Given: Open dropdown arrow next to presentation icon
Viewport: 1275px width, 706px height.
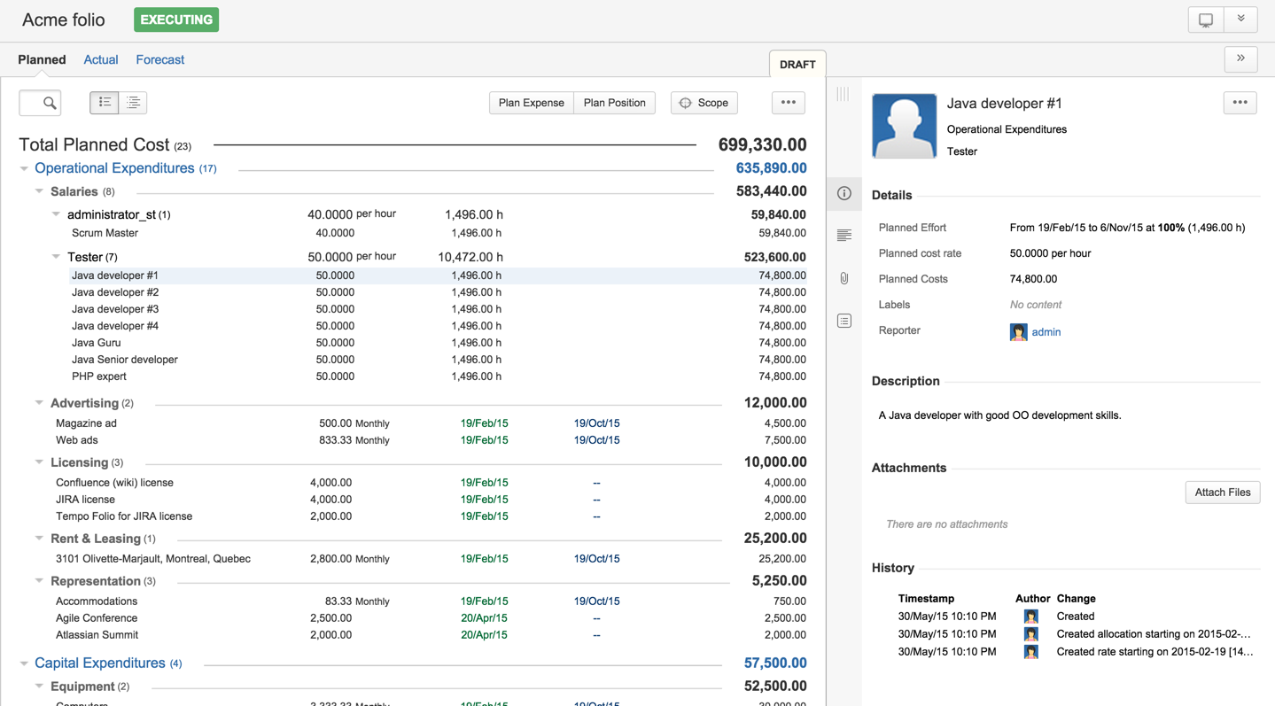Looking at the screenshot, I should pos(1240,19).
